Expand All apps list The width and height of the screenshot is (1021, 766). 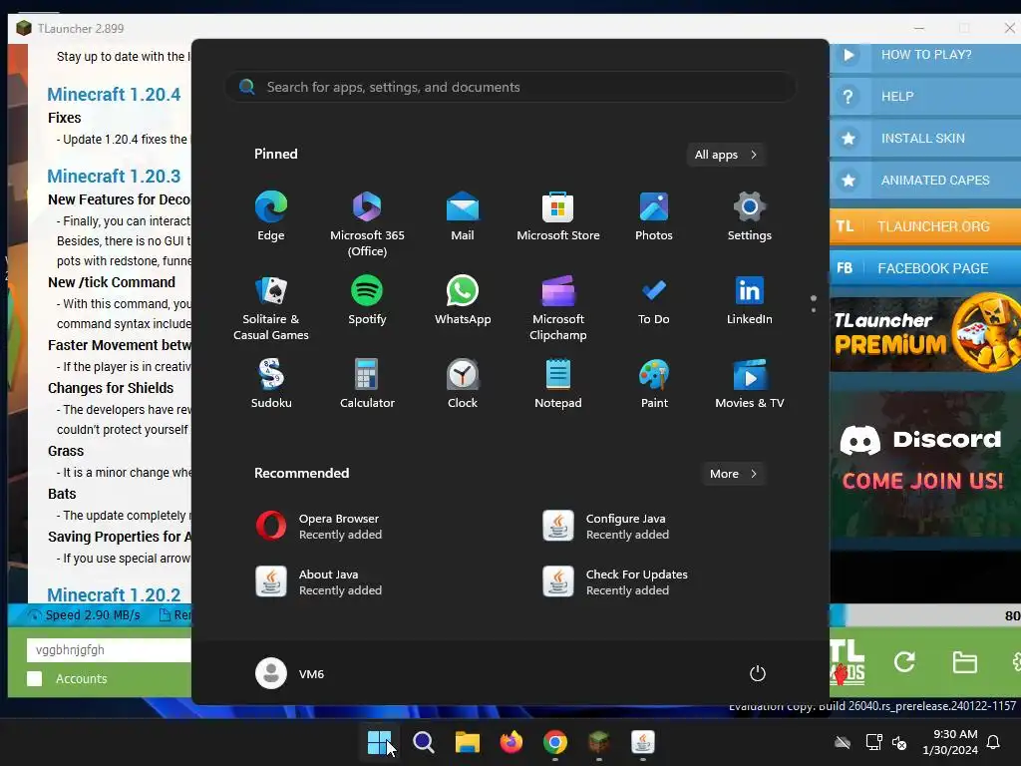tap(726, 155)
